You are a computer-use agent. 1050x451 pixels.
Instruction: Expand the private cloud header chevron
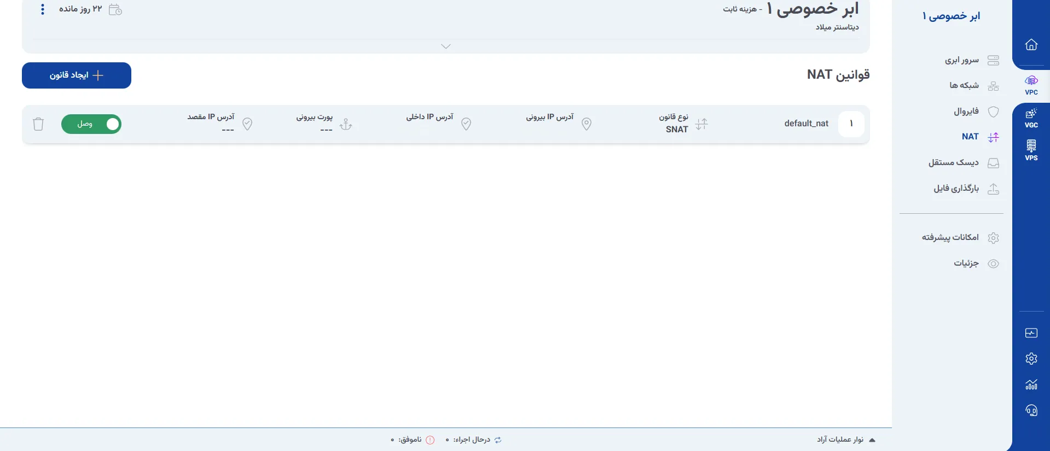pyautogui.click(x=446, y=46)
